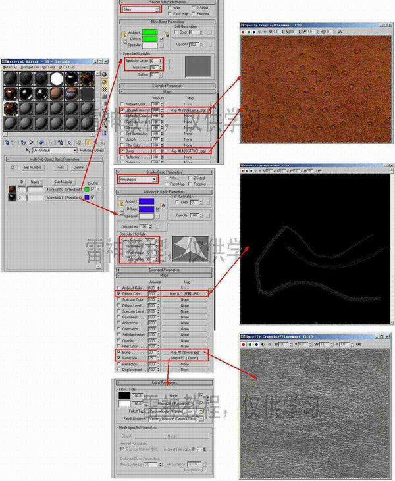
Task: Select the white sphere sample slot
Action: point(57,78)
